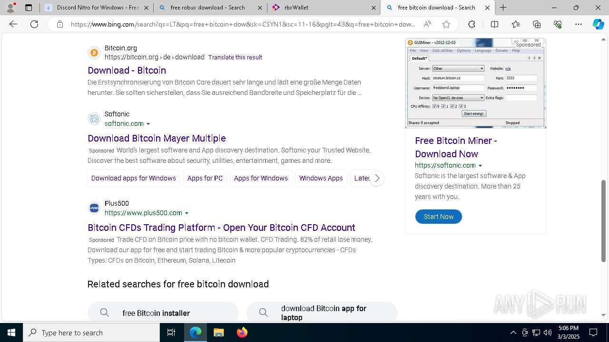Select related search download Bitcoin app for laptop
This screenshot has height=342, width=609.
[x=322, y=313]
